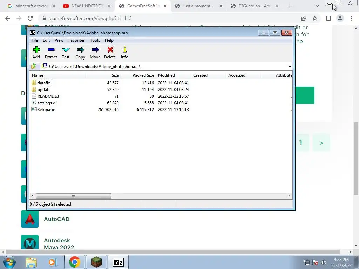Sort by Packed Size column header
Image resolution: width=359 pixels, height=269 pixels.
click(138, 75)
